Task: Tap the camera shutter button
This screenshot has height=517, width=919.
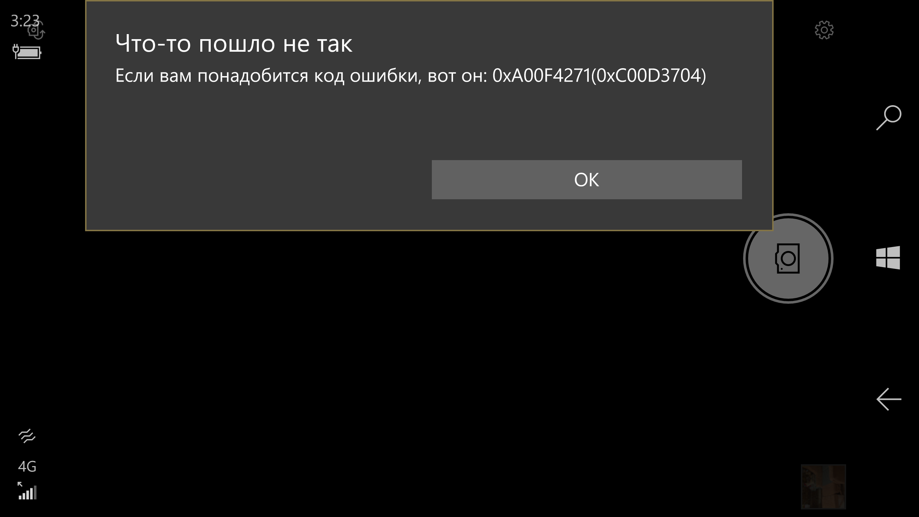Action: (788, 258)
